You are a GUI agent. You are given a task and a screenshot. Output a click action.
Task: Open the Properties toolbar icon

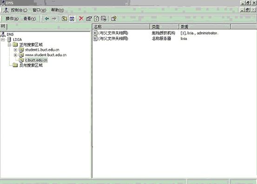click(89, 19)
